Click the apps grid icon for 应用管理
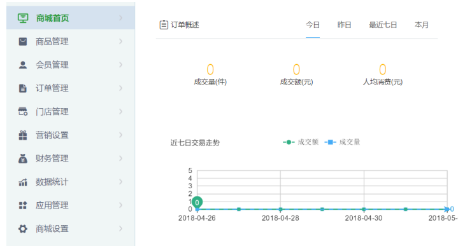 [23, 205]
